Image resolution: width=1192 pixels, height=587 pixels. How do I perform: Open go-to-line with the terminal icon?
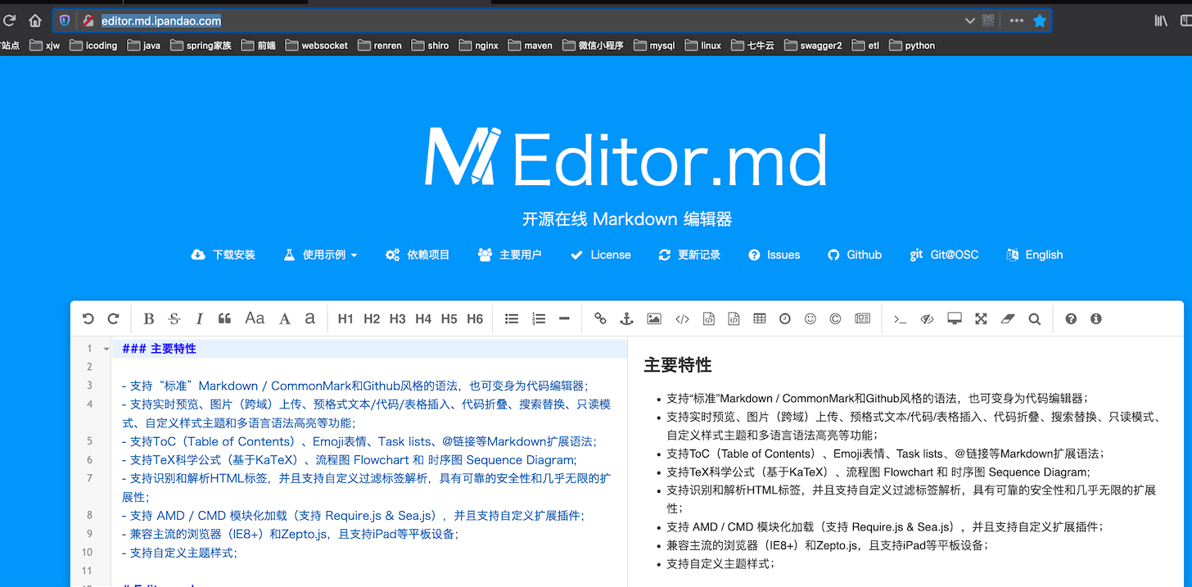(x=900, y=319)
